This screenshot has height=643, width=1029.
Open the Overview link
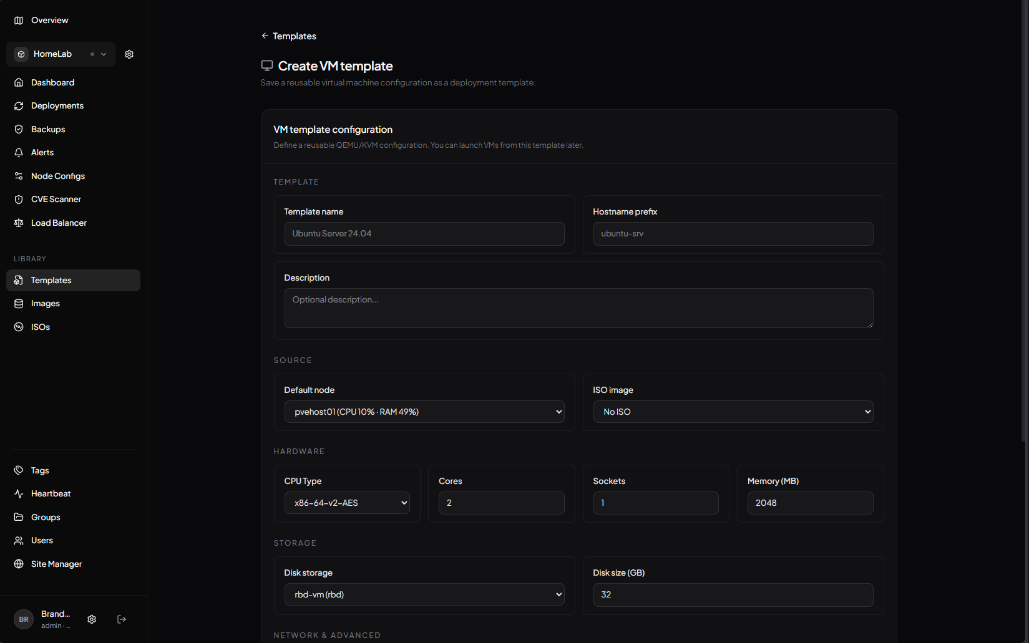pos(49,21)
